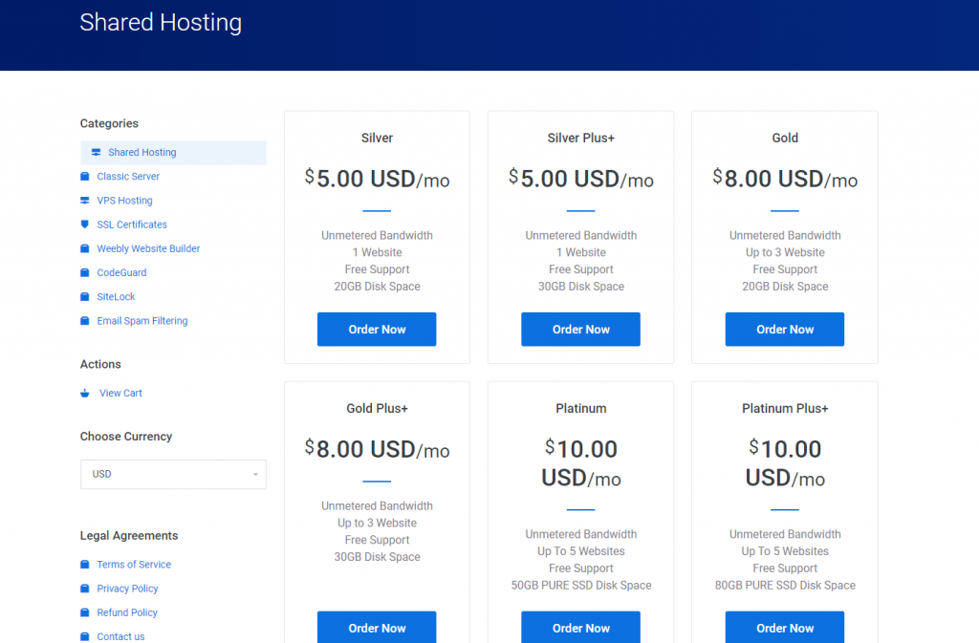Screen dimensions: 979x643
Task: Click the Platinum plan $10.00 USD price
Action: (x=580, y=463)
